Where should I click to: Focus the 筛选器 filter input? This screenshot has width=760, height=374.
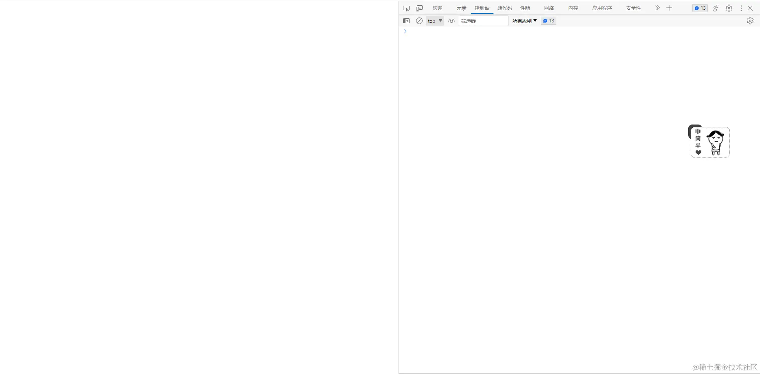tap(484, 21)
